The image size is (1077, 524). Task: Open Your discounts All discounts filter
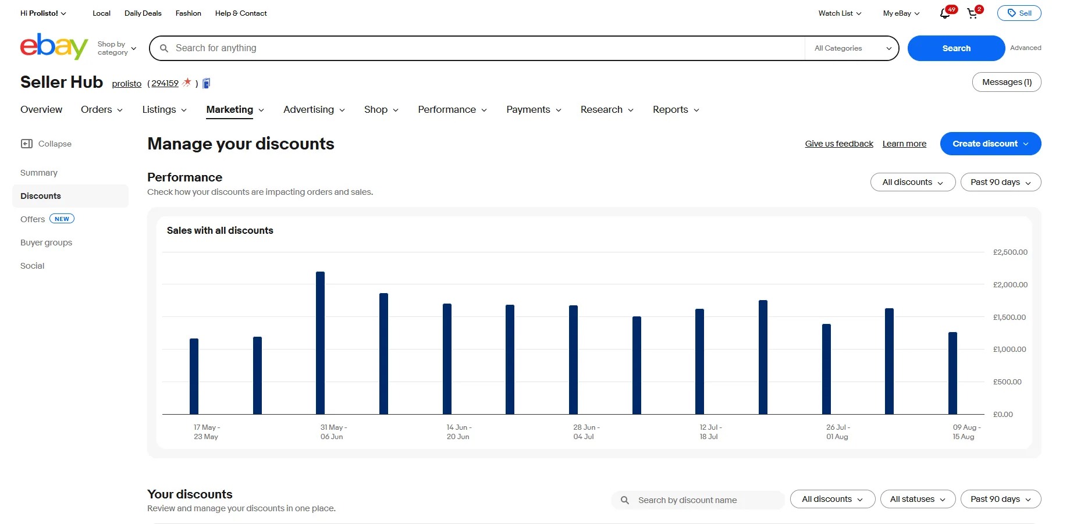coord(832,499)
